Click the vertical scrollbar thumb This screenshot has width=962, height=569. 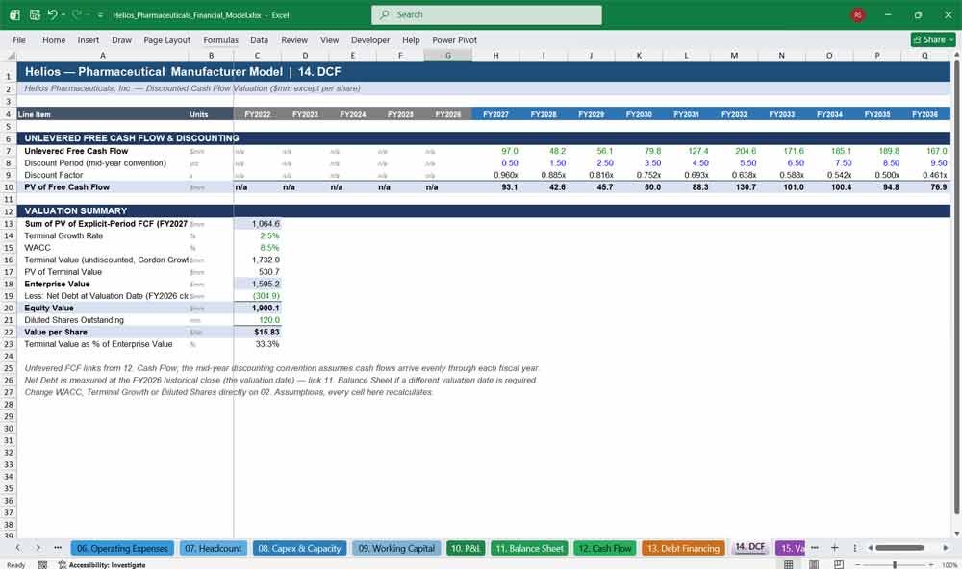click(956, 288)
